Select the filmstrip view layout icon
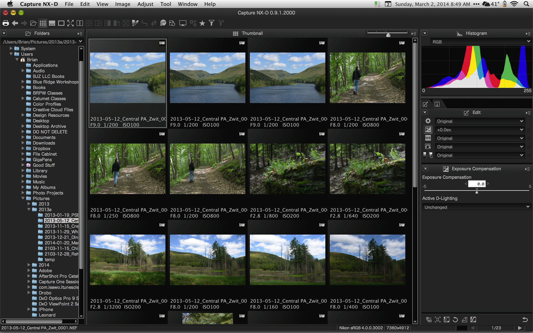The width and height of the screenshot is (533, 333). tap(52, 23)
